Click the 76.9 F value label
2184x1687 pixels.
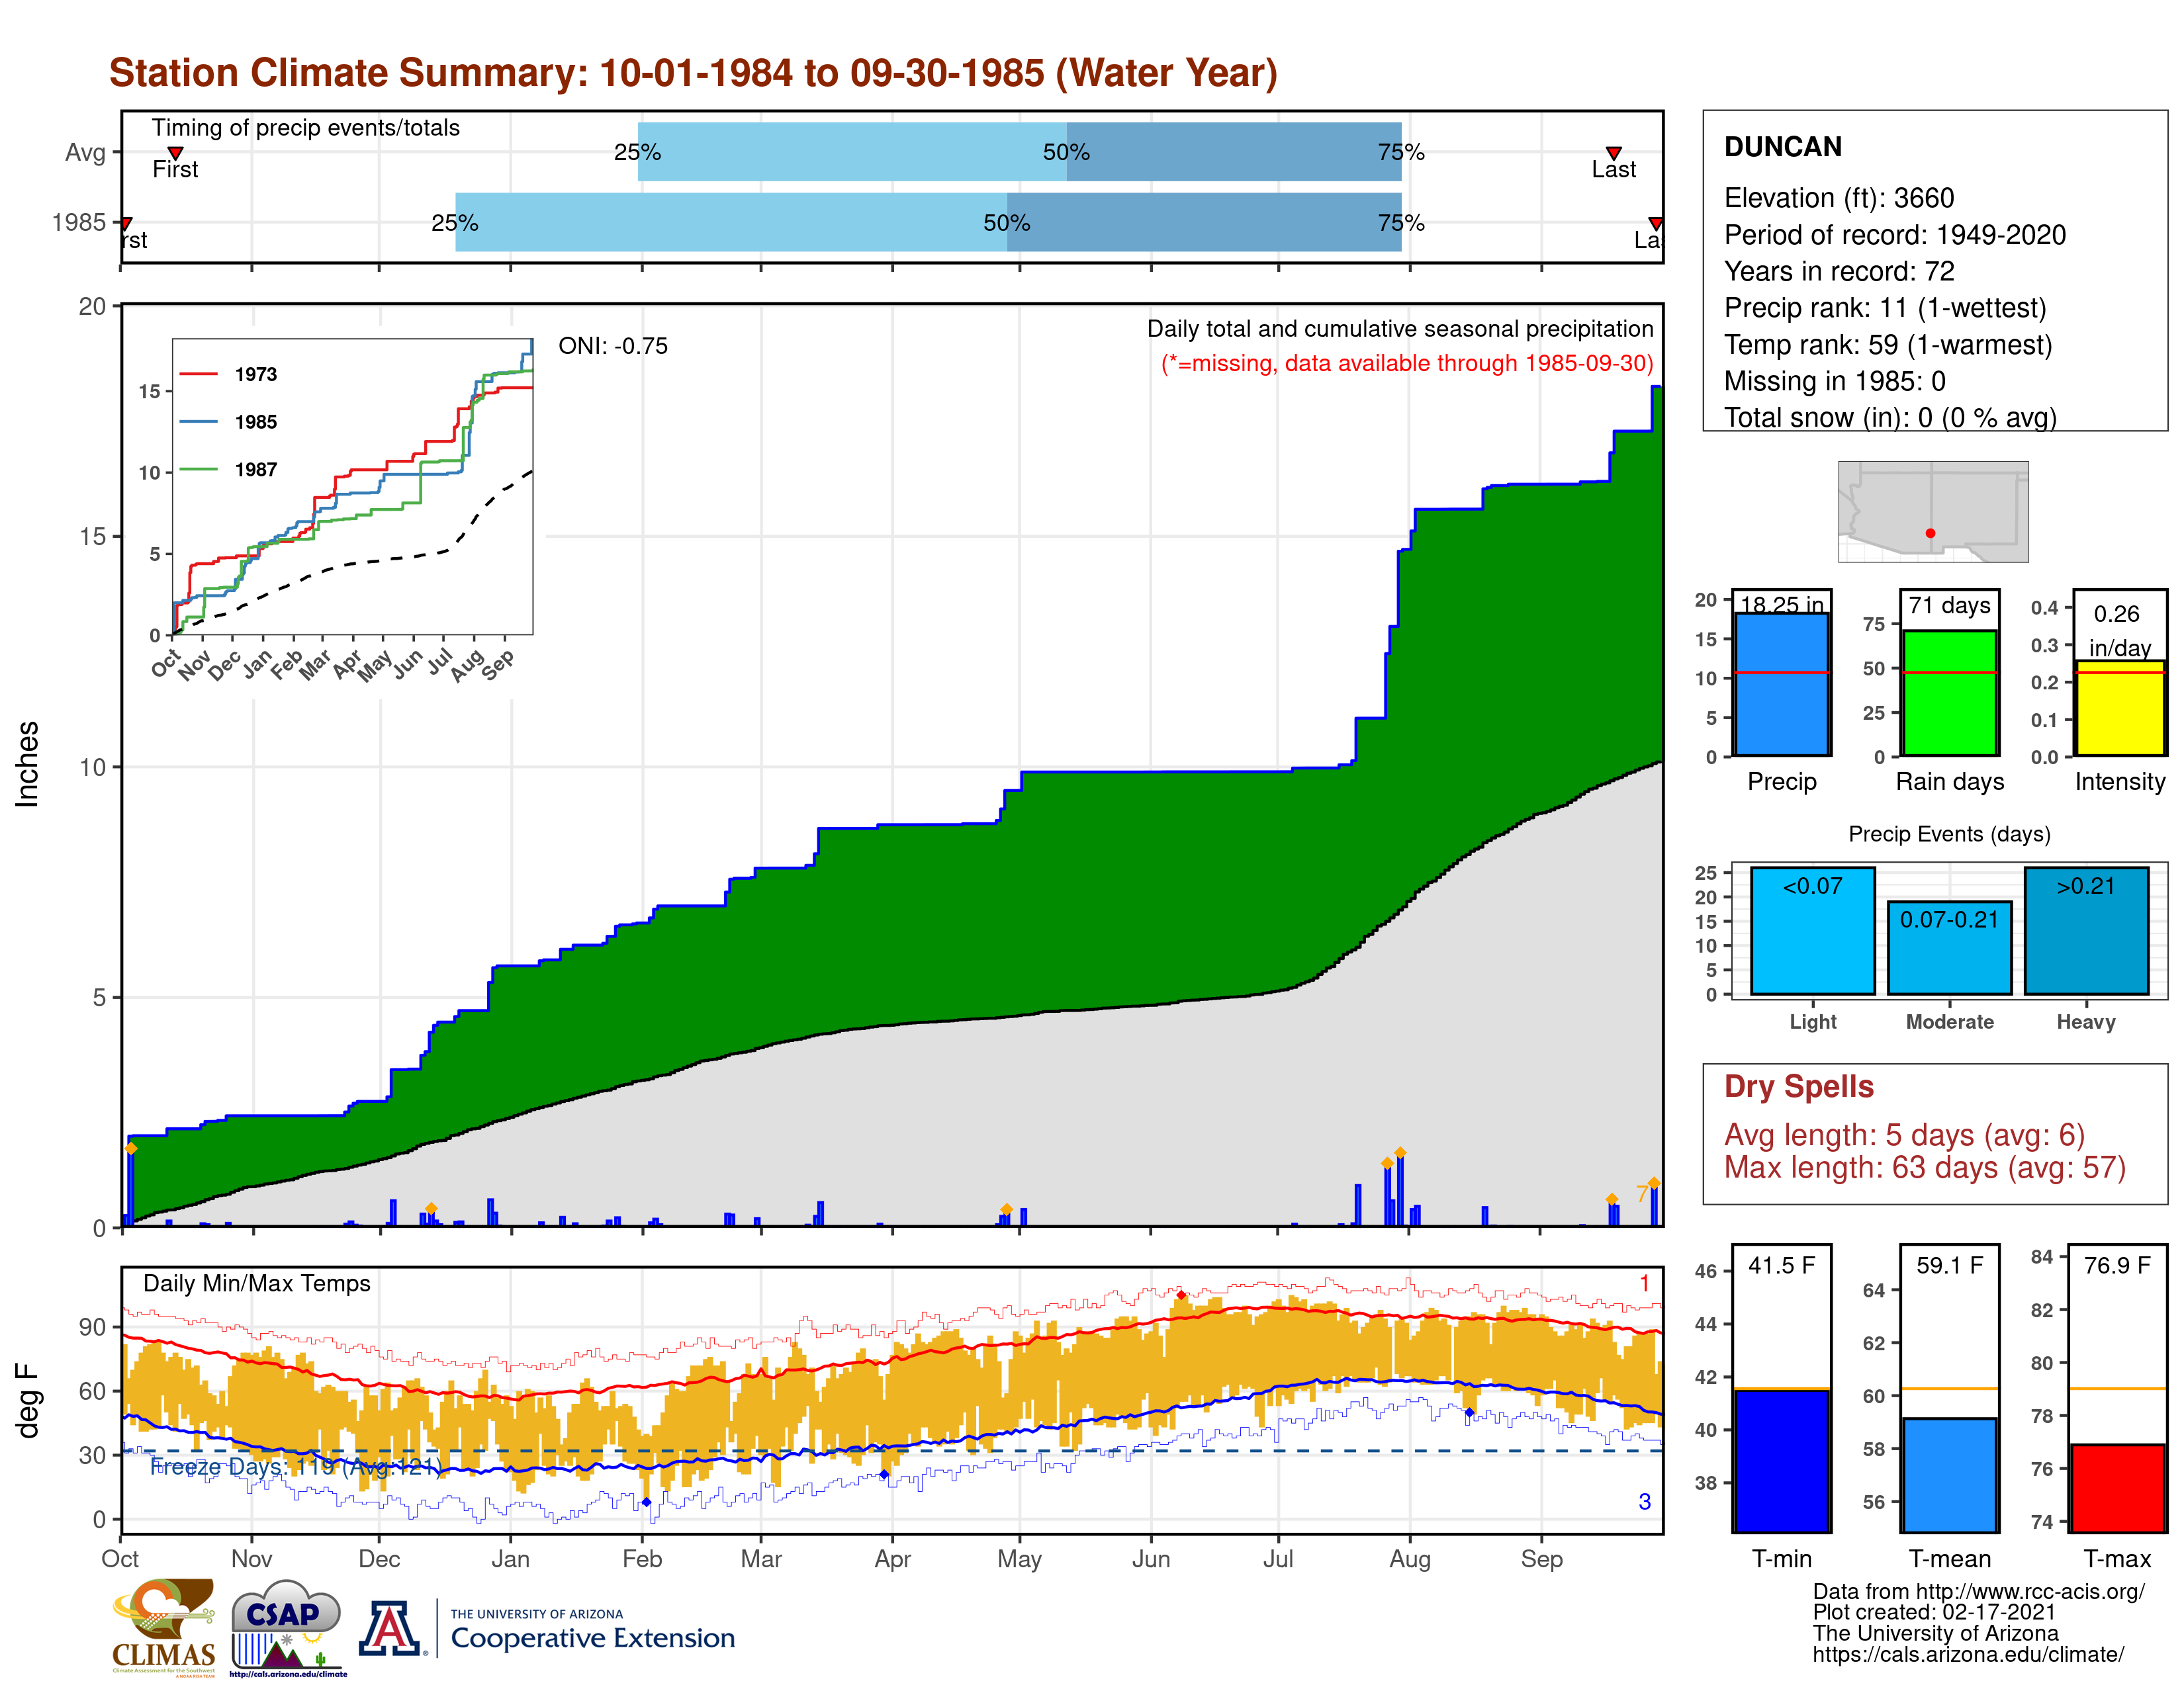tap(2117, 1265)
